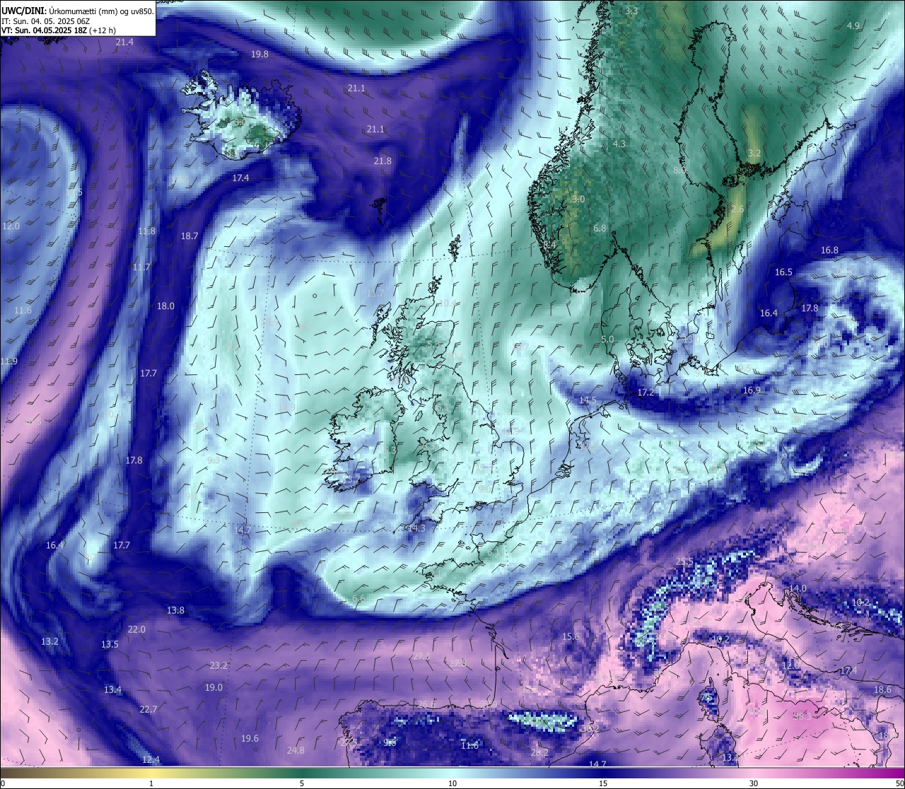This screenshot has height=789, width=905.
Task: Click the value 15.6 over southern France
Action: [571, 637]
